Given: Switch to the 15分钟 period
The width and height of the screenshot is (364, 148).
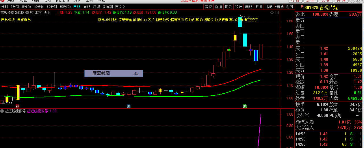Looking at the screenshot, I should [39, 7].
